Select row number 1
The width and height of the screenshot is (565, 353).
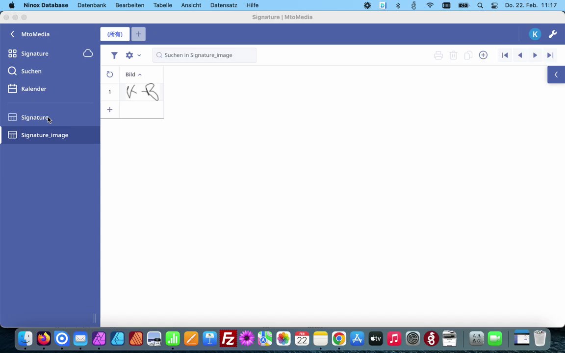coord(110,92)
